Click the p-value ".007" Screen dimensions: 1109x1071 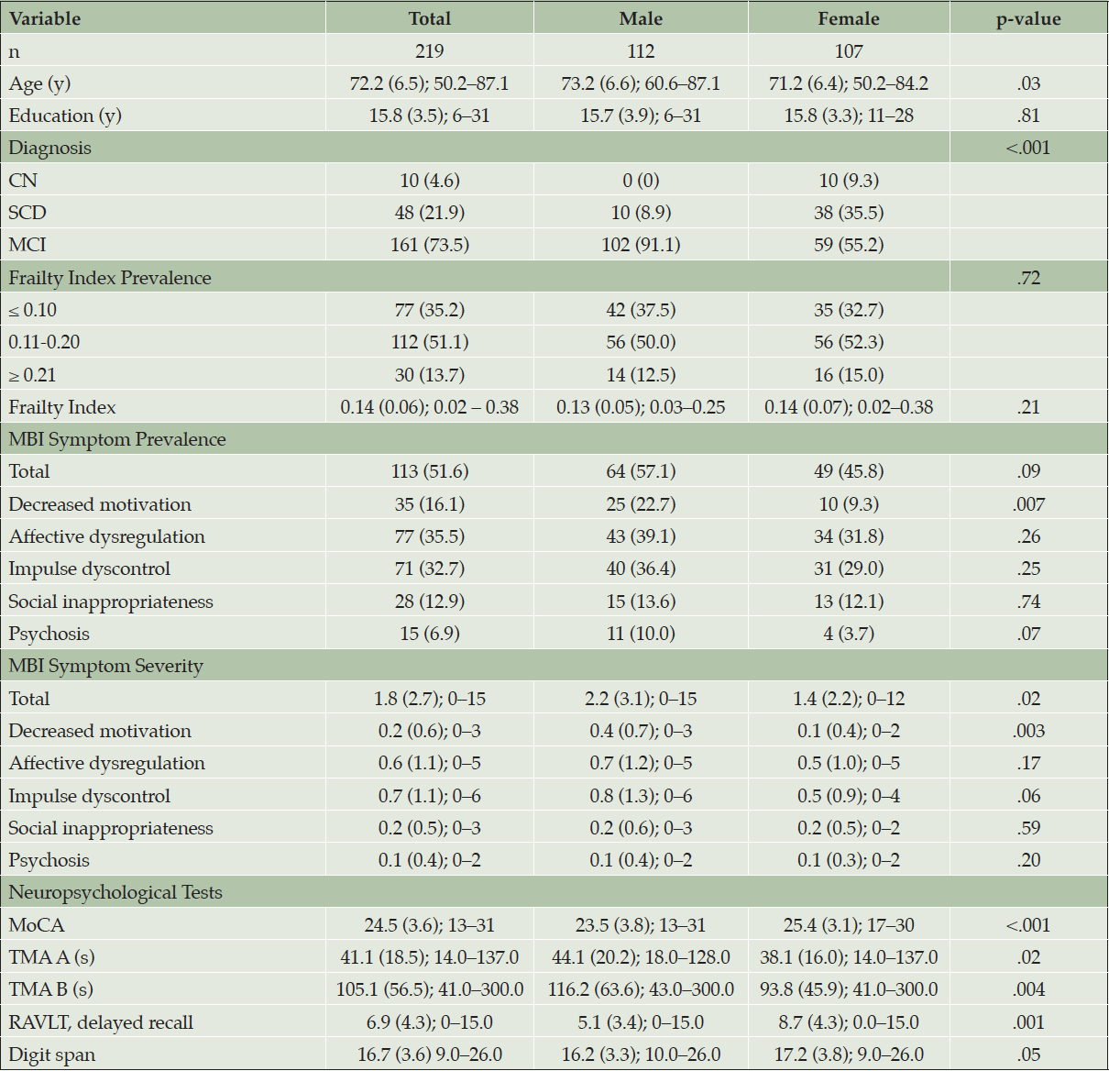point(1028,504)
